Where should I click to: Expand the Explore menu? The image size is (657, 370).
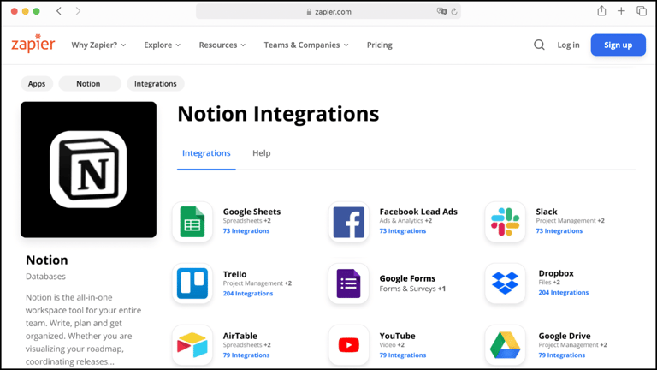pos(163,45)
